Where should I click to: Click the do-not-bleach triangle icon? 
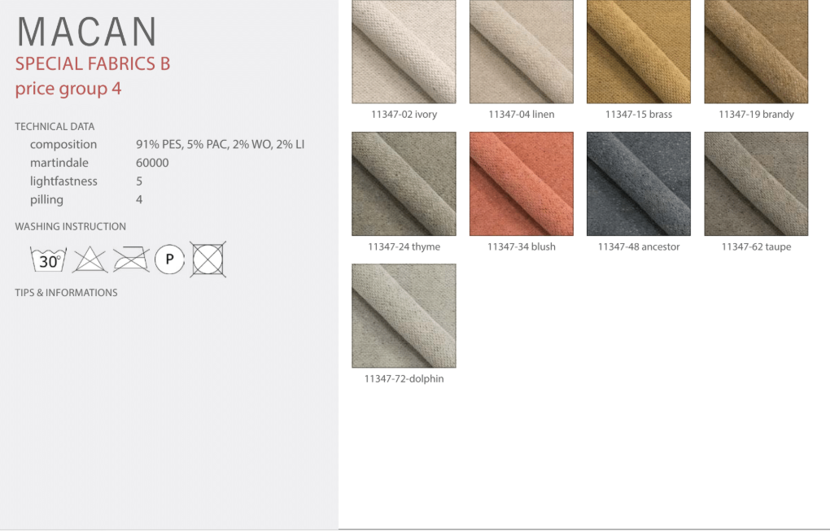click(x=90, y=260)
